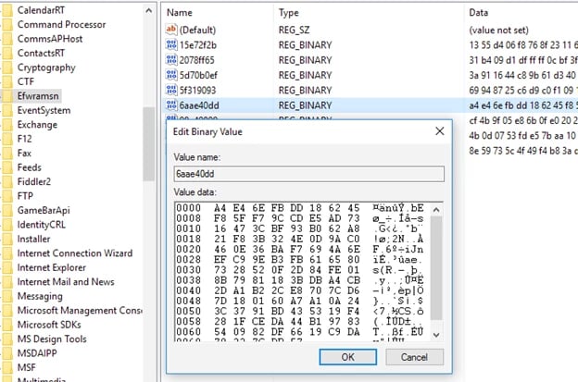Select the Efwramsn folder icon

[x=7, y=93]
